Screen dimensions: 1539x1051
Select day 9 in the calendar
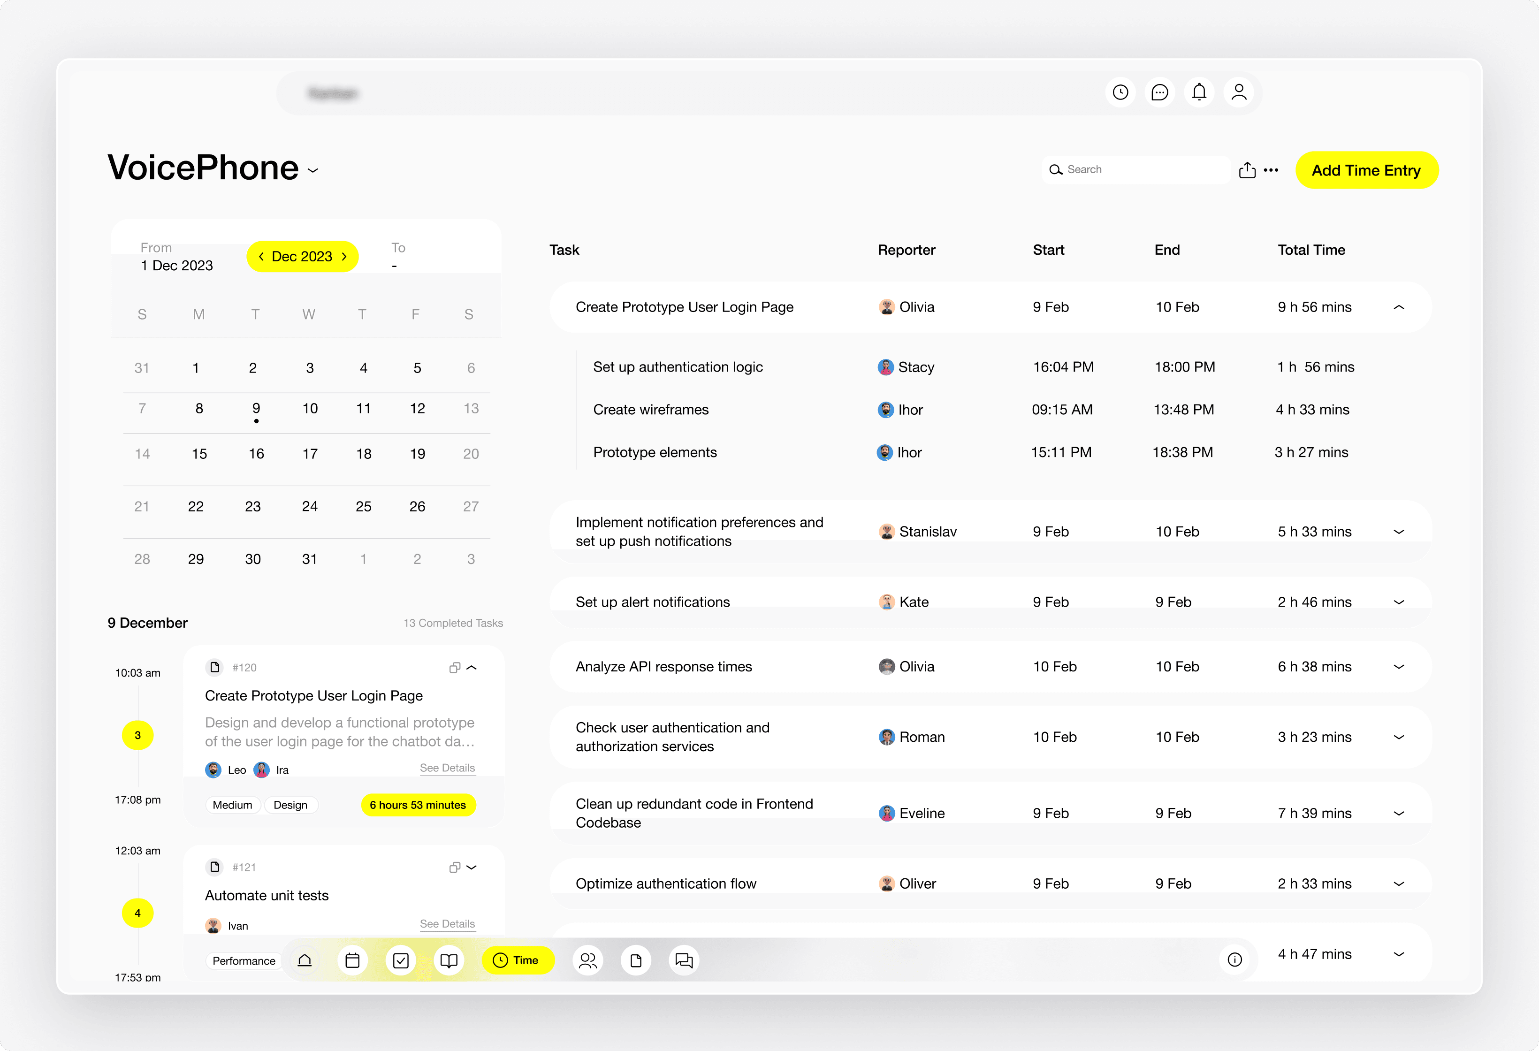click(256, 409)
